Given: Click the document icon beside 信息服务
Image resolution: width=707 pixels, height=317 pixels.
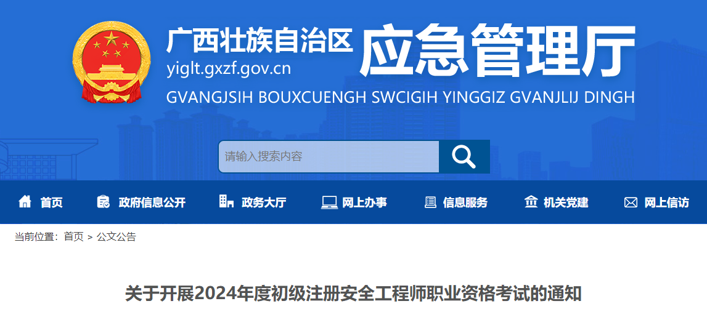Looking at the screenshot, I should tap(431, 202).
